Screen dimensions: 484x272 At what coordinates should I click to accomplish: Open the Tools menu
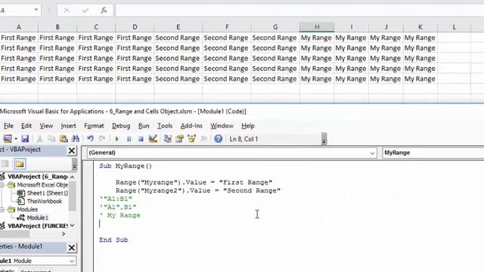click(165, 126)
